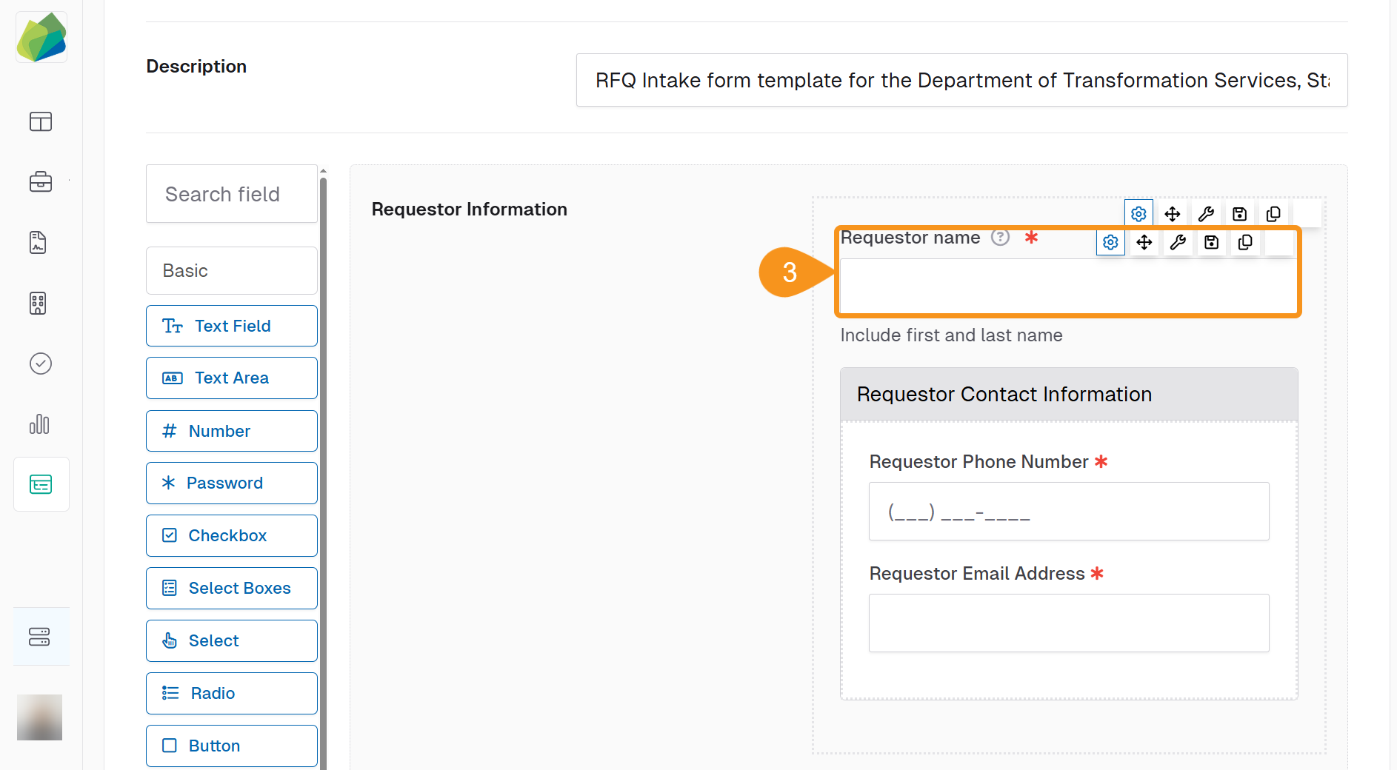The width and height of the screenshot is (1397, 770).
Task: Open the form builder sidebar icon
Action: [x=41, y=484]
